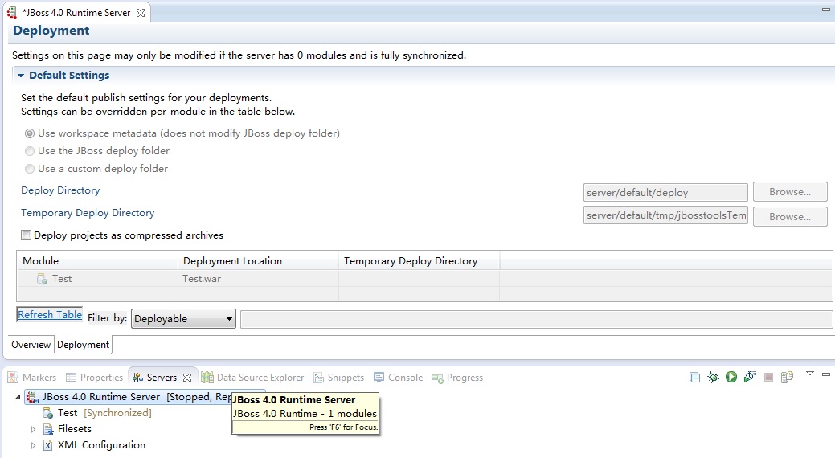
Task: Click the Test module icon in Servers tree
Action: point(48,413)
